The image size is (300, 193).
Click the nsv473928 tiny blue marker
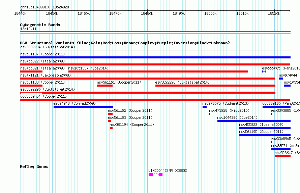click(x=210, y=114)
